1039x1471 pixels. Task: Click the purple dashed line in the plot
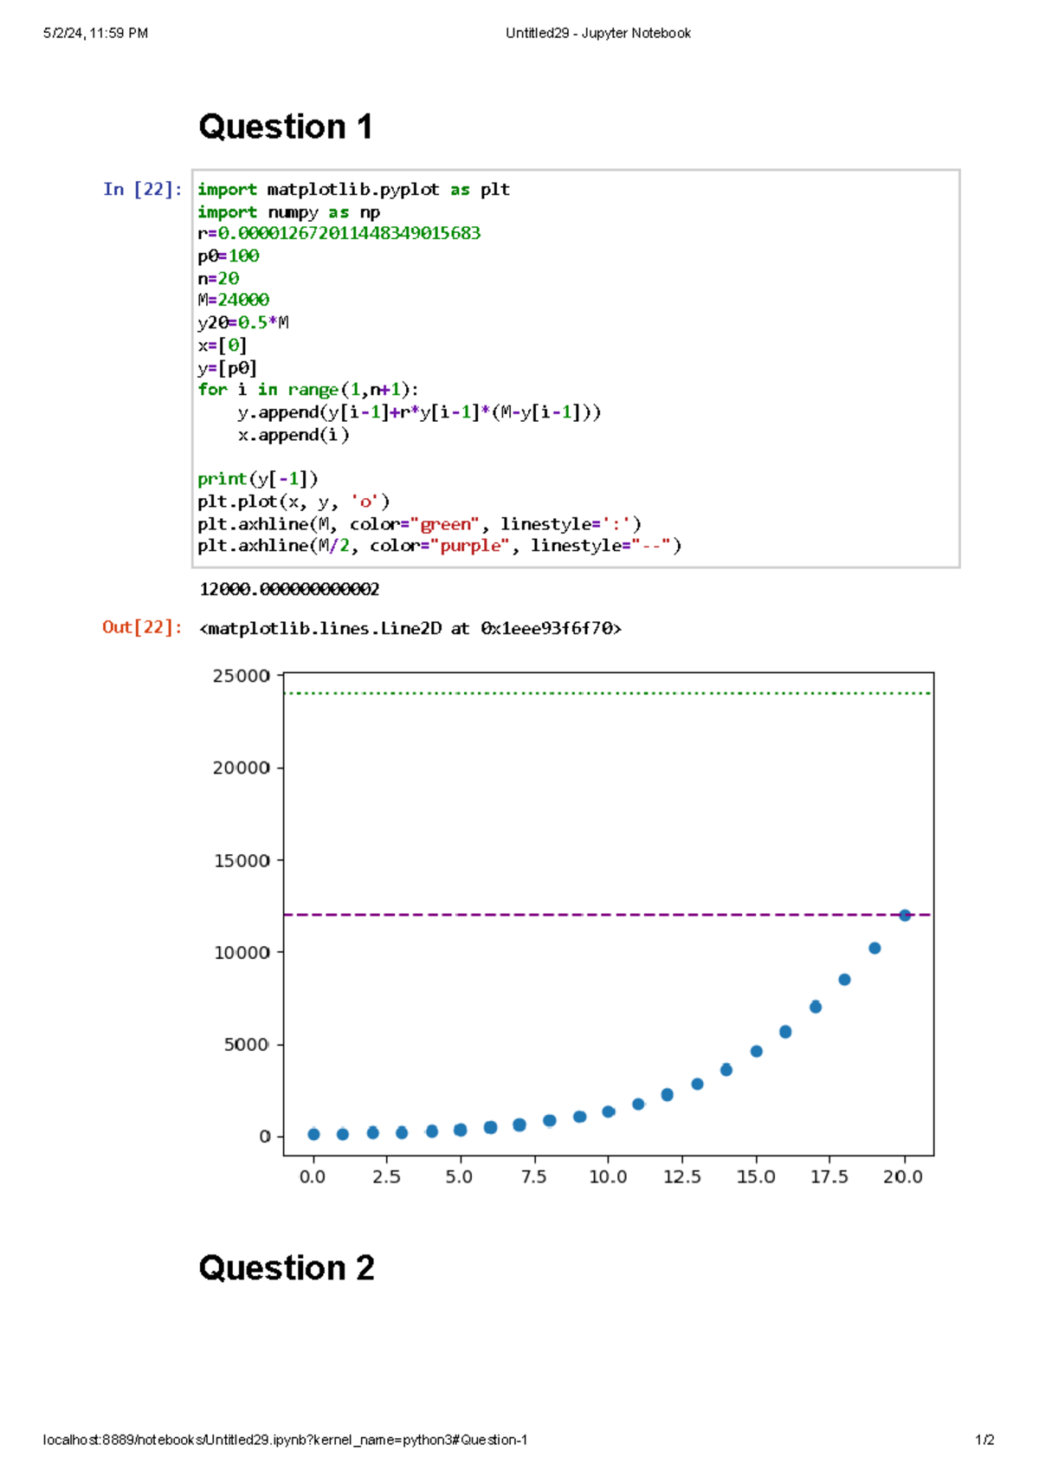(608, 915)
